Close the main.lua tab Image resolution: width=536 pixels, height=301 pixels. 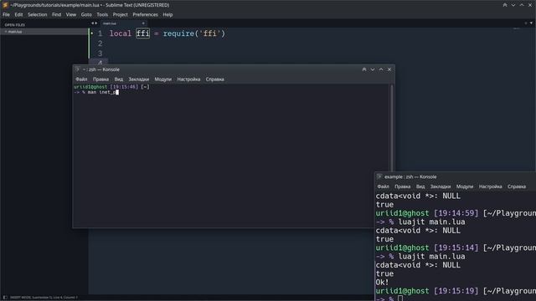143,23
